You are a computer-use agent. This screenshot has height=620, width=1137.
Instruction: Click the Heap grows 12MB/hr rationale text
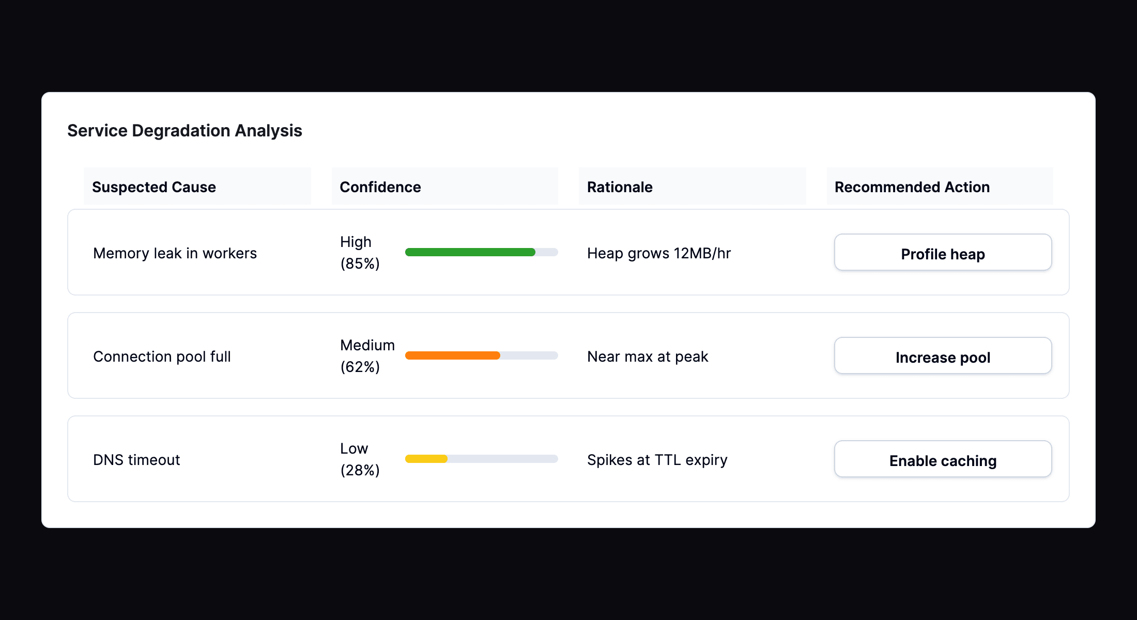pyautogui.click(x=658, y=253)
